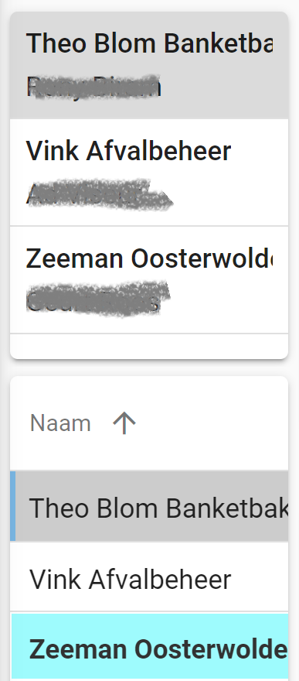The image size is (299, 681).
Task: Click grey area right of Theo Blom's blurred subtitle
Action: pos(223,87)
